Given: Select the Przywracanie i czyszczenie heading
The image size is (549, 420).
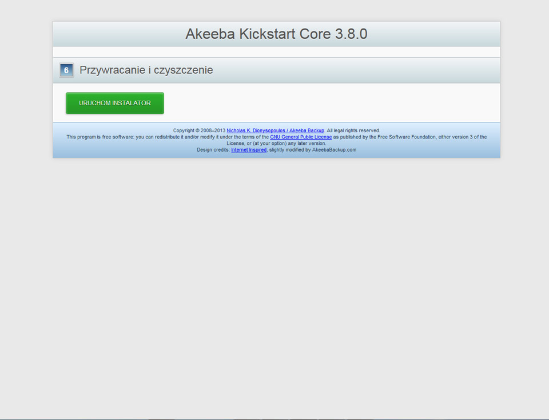Looking at the screenshot, I should (x=146, y=70).
